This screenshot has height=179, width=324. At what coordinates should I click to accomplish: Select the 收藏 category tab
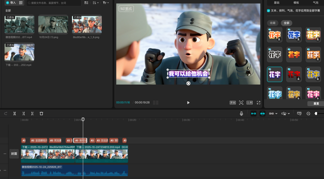click(273, 23)
